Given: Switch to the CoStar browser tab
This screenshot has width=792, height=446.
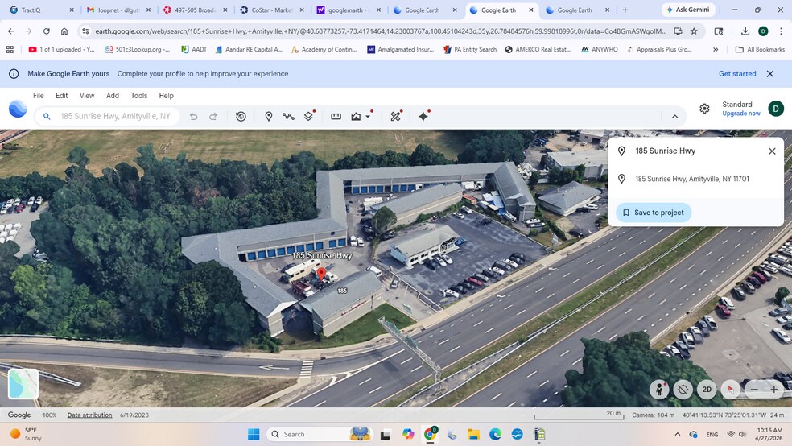Looking at the screenshot, I should [x=272, y=10].
